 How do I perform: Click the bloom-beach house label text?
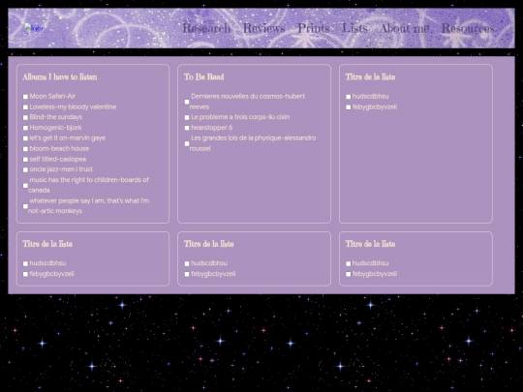tap(59, 149)
